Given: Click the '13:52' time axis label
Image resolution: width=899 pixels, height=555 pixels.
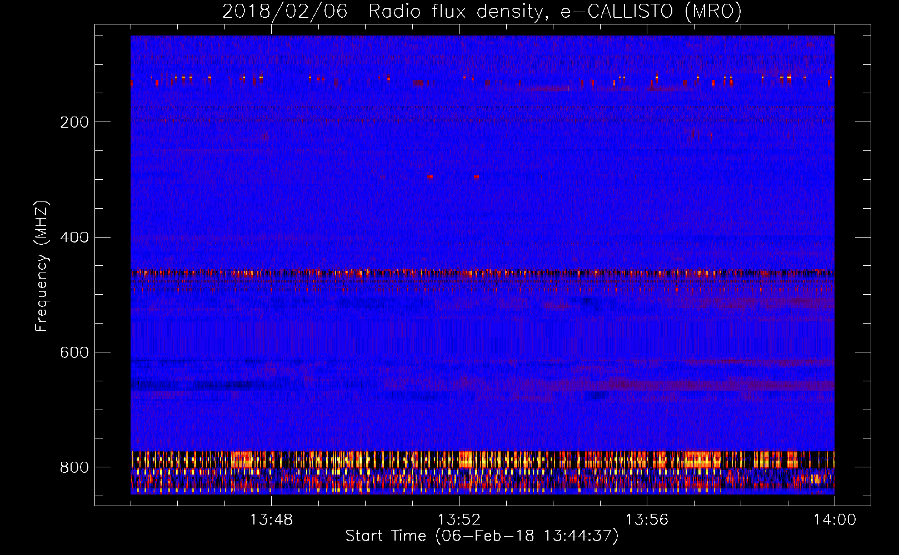Looking at the screenshot, I should [x=459, y=520].
